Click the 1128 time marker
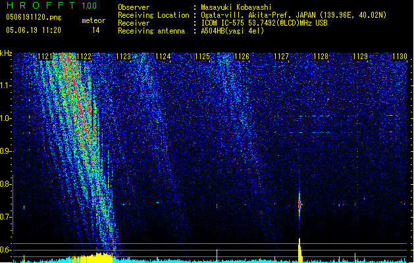 pyautogui.click(x=321, y=57)
